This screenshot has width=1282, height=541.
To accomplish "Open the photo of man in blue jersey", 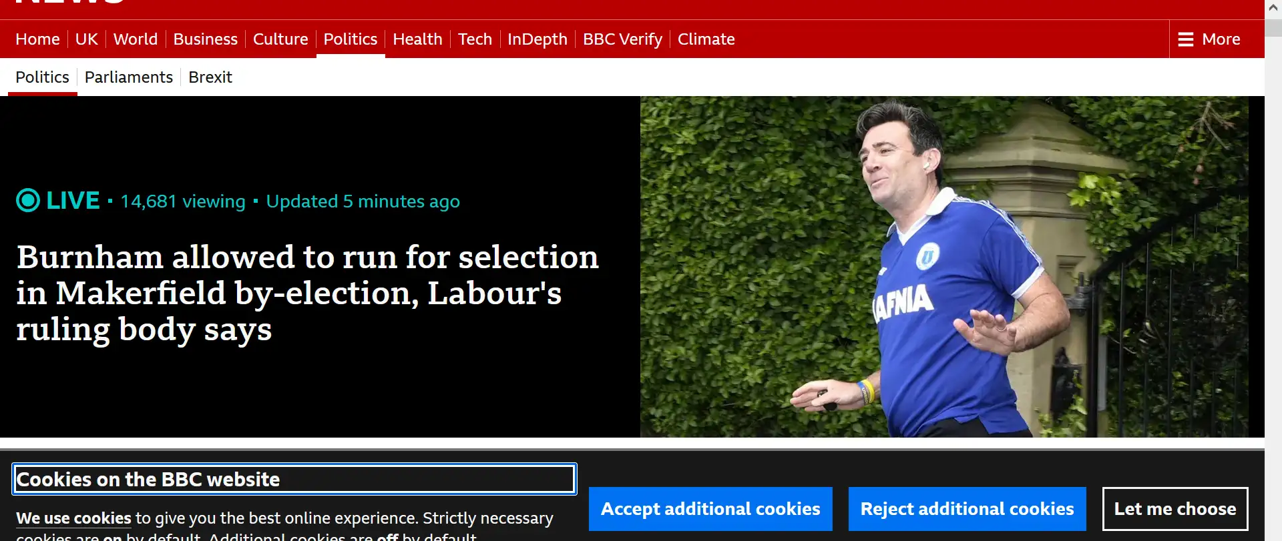I will pos(944,267).
